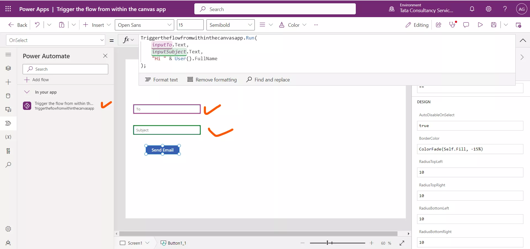Run the Flow checker
This screenshot has width=530, height=249.
(453, 25)
